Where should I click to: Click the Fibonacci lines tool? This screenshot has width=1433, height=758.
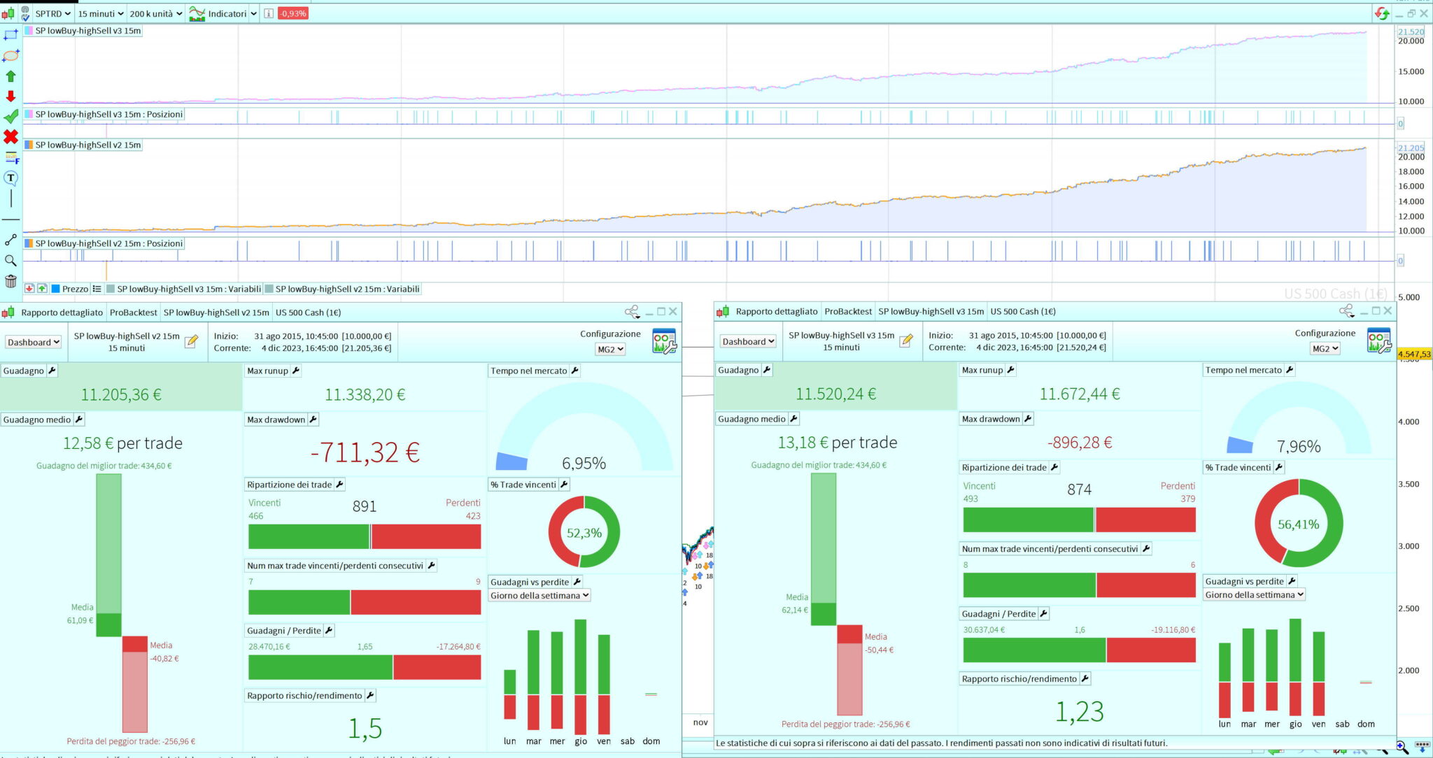10,158
